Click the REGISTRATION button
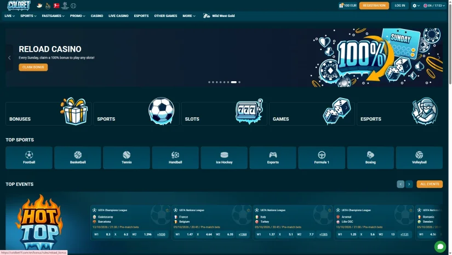 [374, 5]
